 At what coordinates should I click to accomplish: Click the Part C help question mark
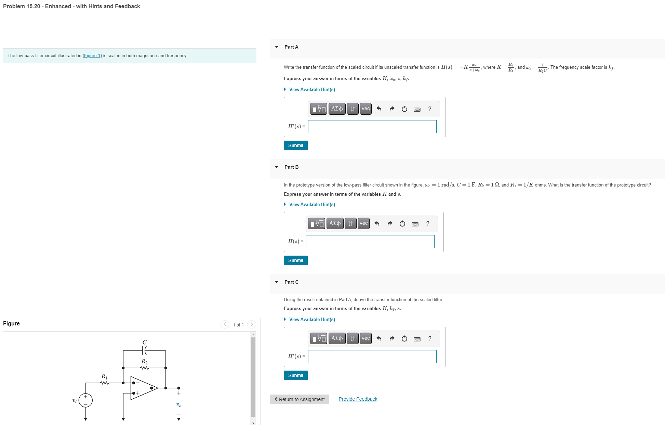(430, 338)
